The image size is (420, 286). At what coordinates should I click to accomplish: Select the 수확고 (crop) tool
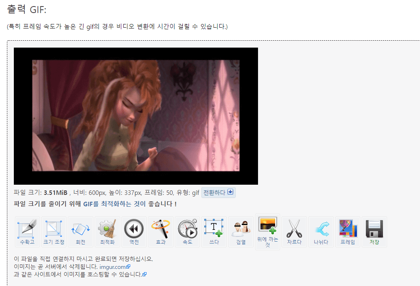(27, 231)
